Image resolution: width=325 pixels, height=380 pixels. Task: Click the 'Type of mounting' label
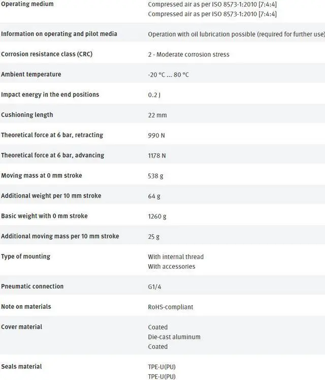pyautogui.click(x=25, y=257)
